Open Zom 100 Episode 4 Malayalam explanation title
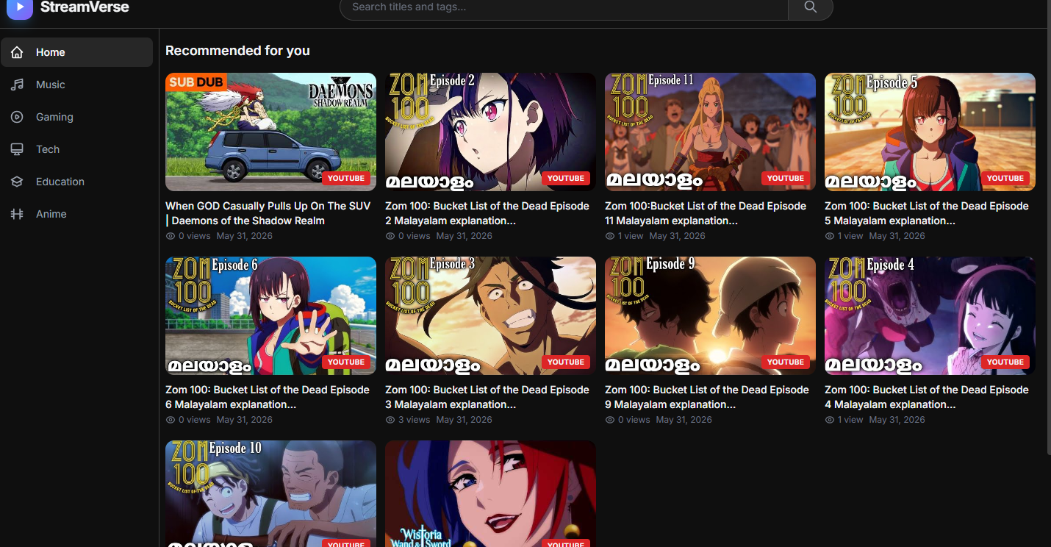The width and height of the screenshot is (1051, 547). click(x=927, y=397)
